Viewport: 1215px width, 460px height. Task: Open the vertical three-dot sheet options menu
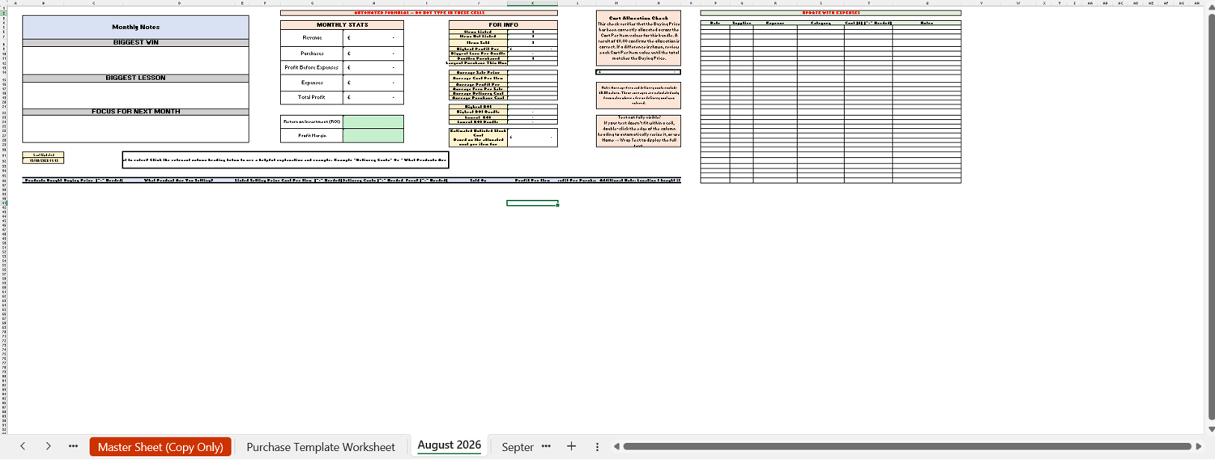[597, 446]
